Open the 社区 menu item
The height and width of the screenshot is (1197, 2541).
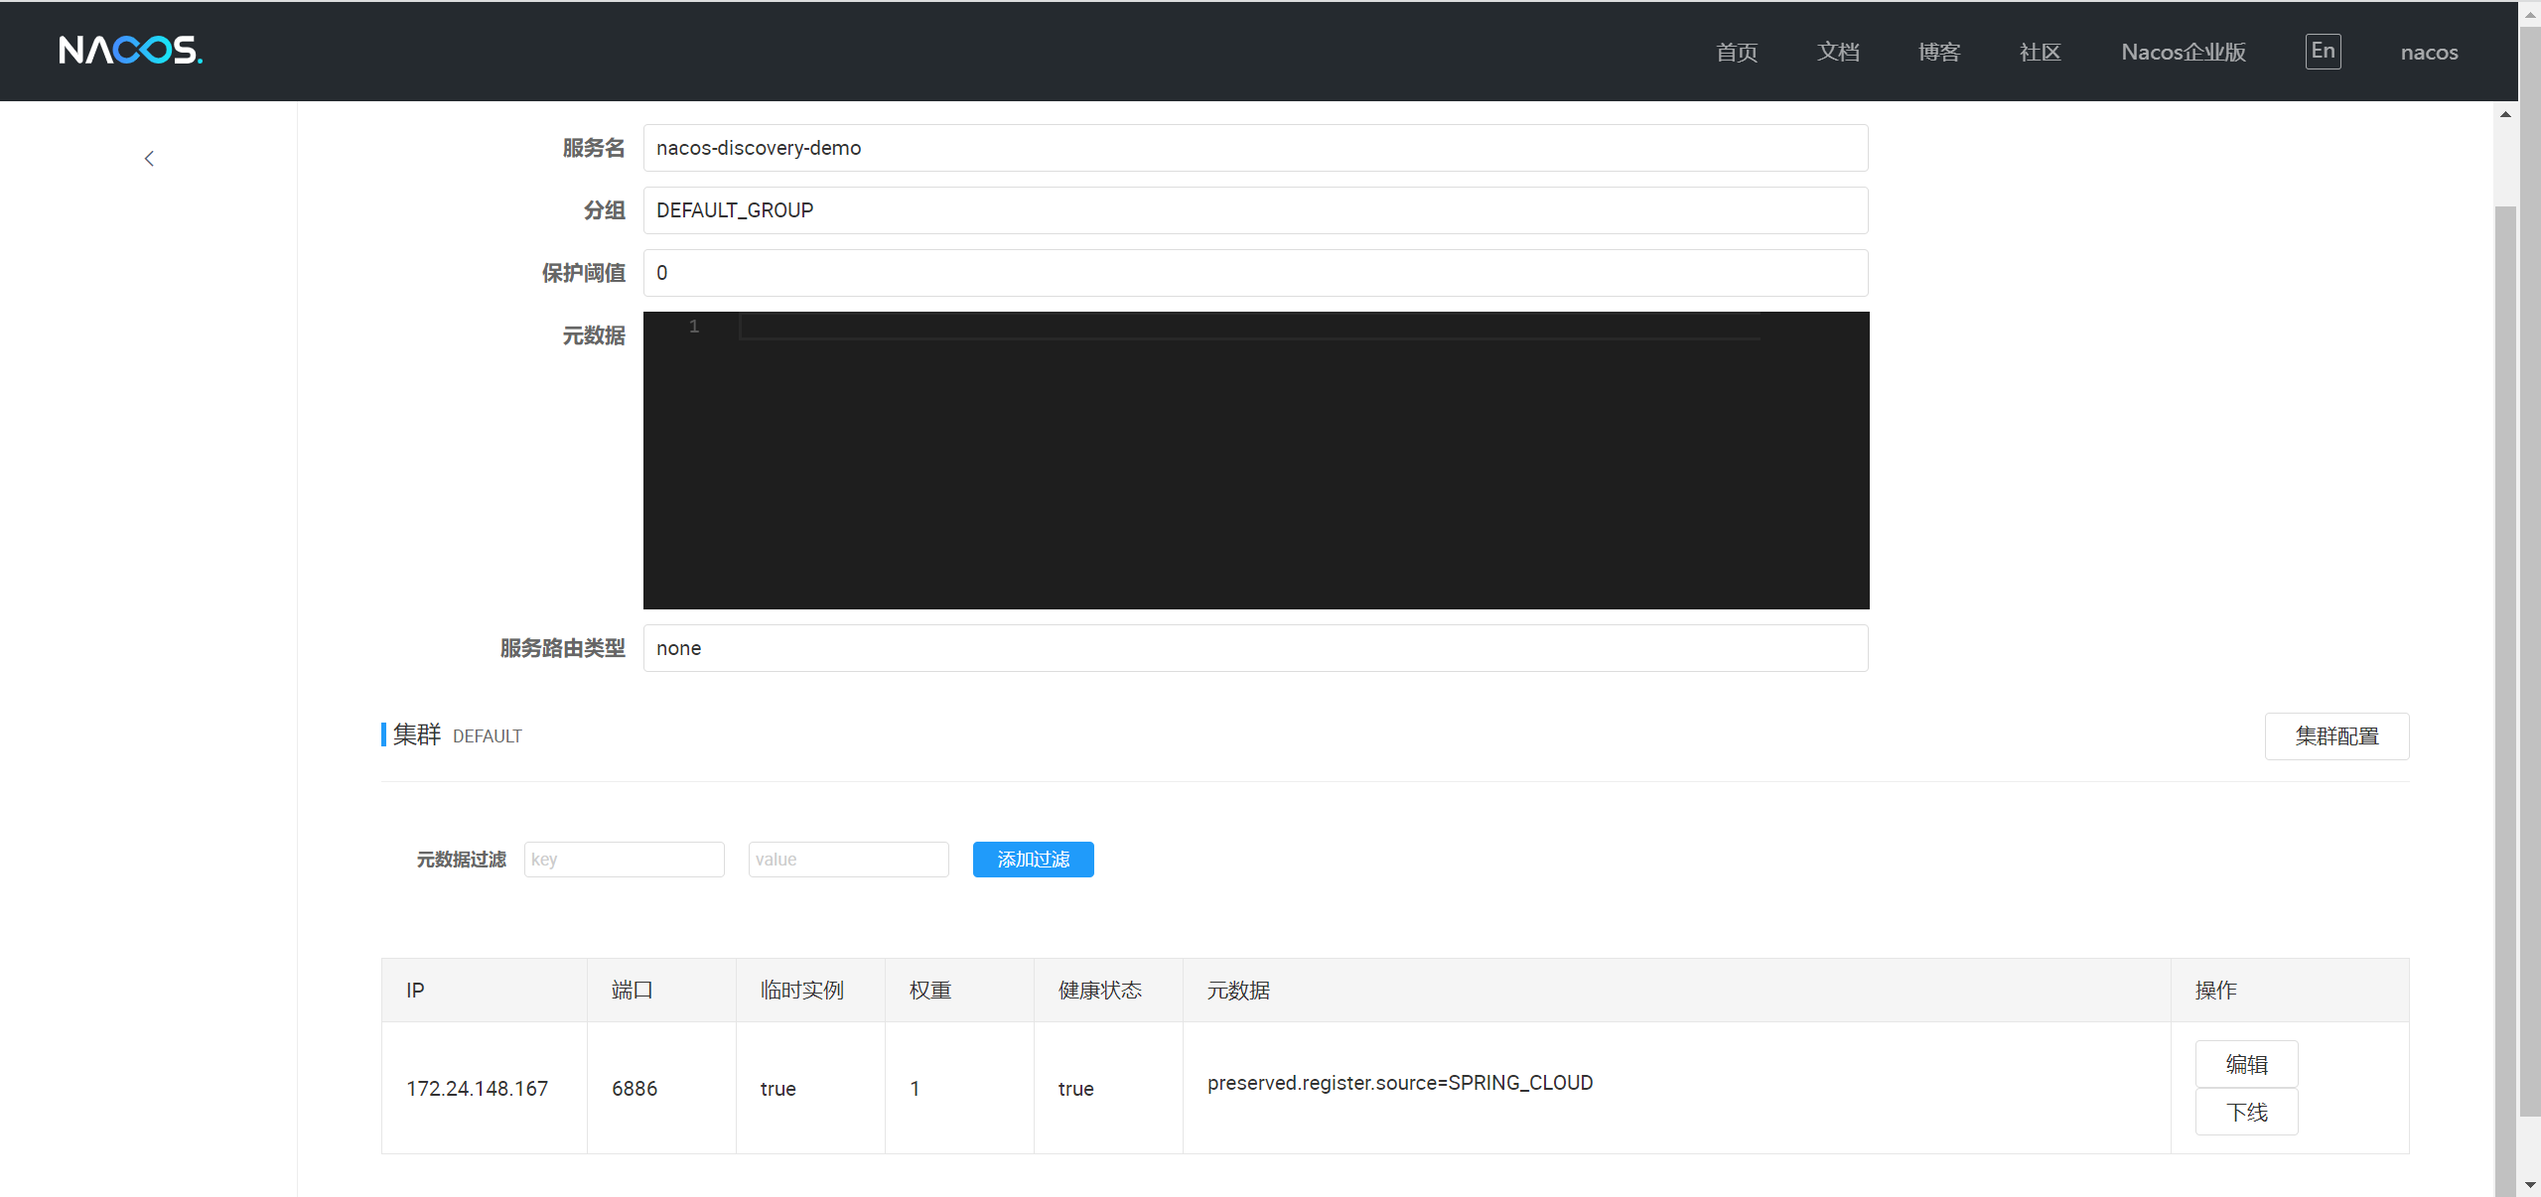2041,52
